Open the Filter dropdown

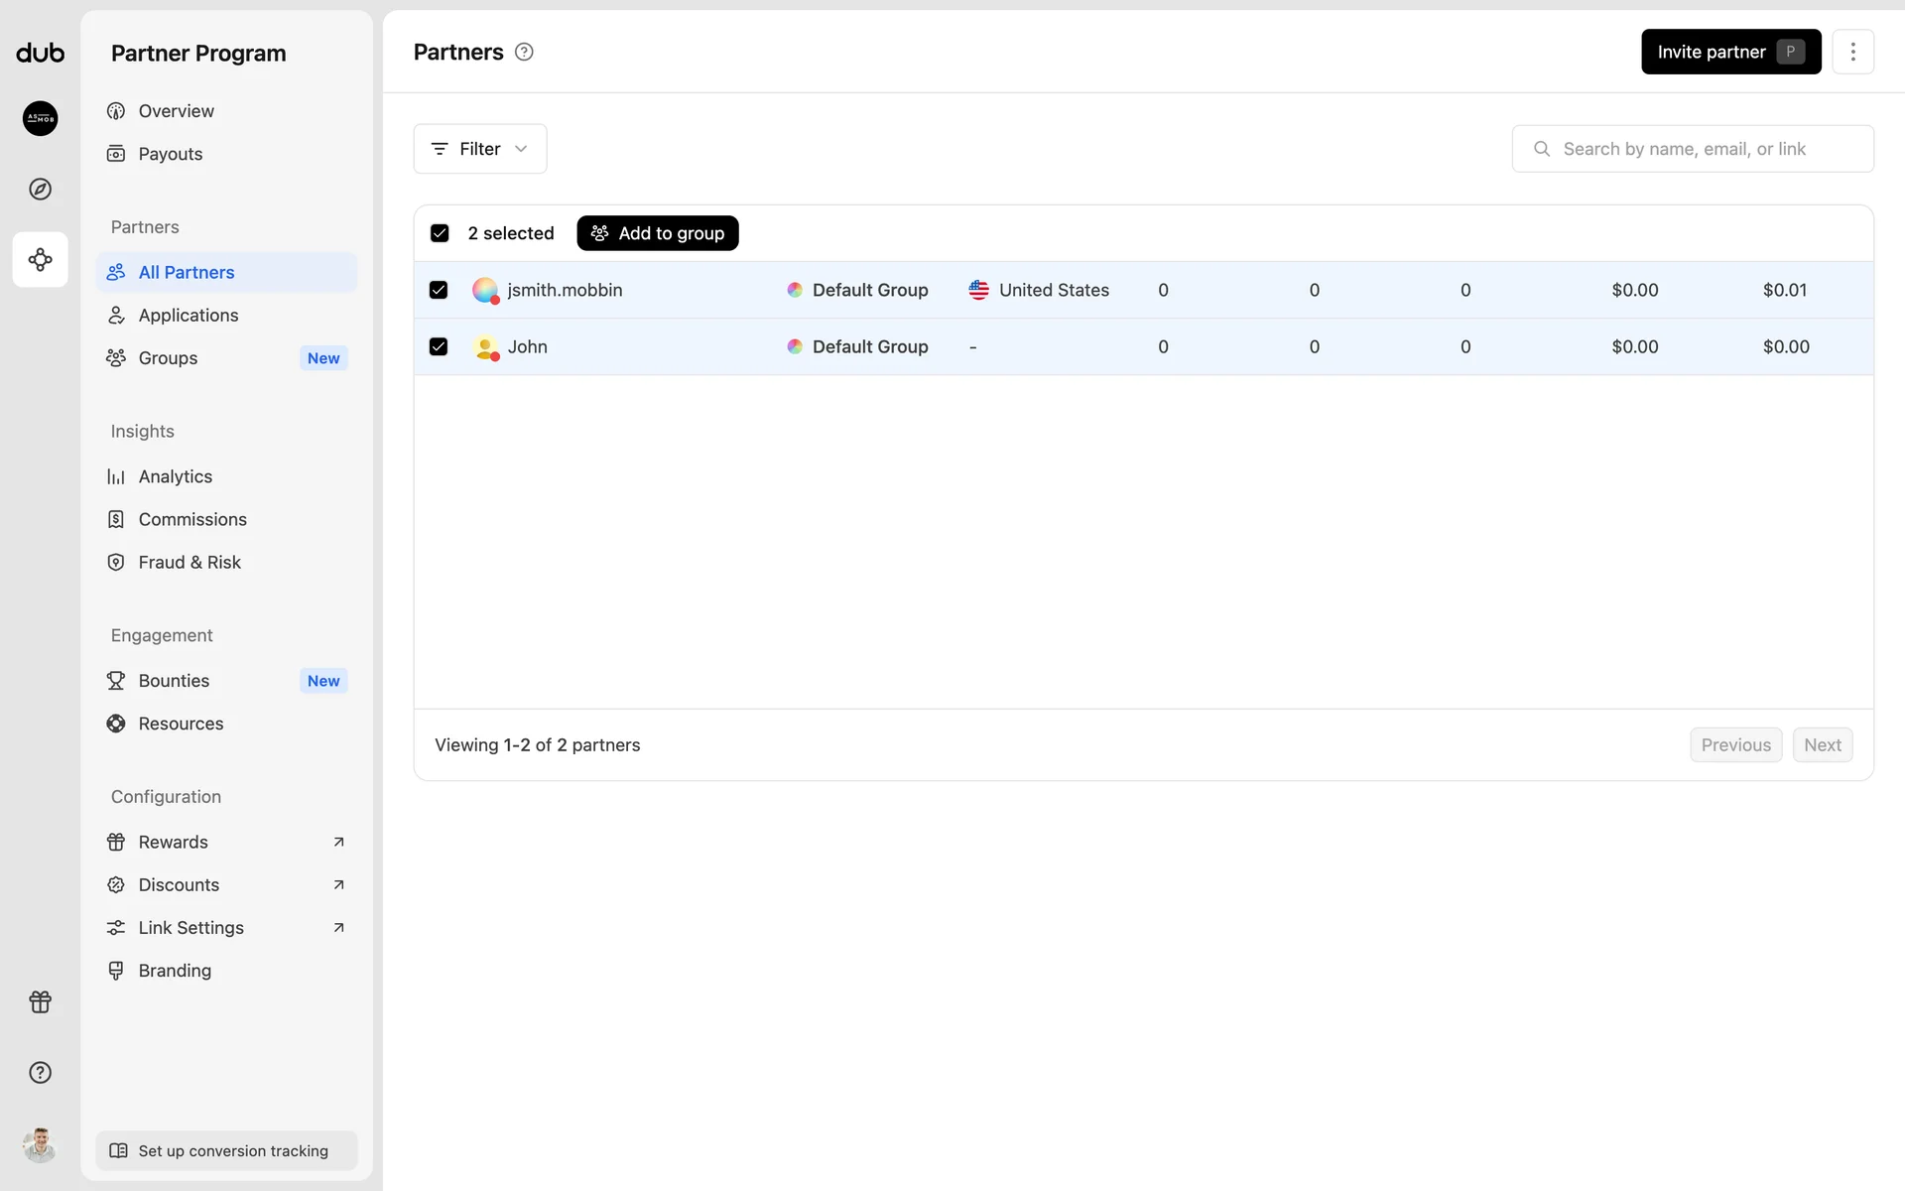(479, 149)
